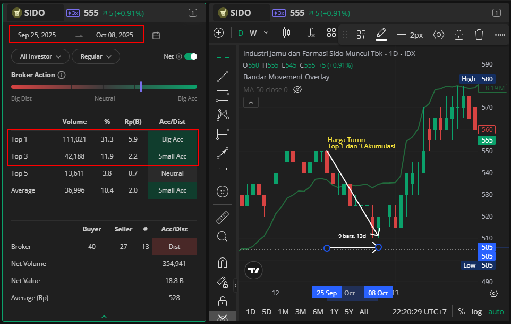Image resolution: width=511 pixels, height=324 pixels.
Task: Select the 5Y range button
Action: point(349,312)
